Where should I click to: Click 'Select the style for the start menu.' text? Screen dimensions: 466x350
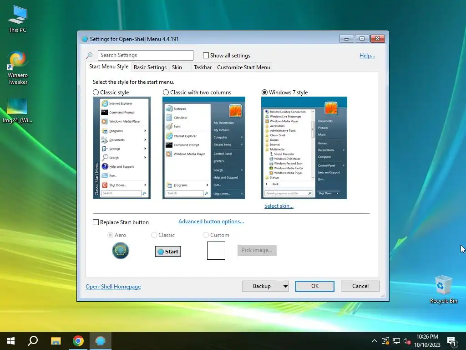[133, 82]
